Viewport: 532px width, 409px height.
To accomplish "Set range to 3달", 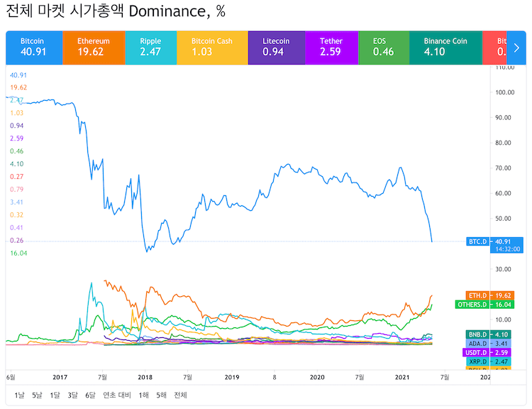I will pos(72,395).
